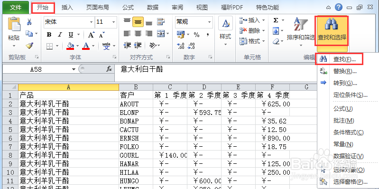Center text horizontally
This screenshot has height=189, width=379.
(x=138, y=33)
